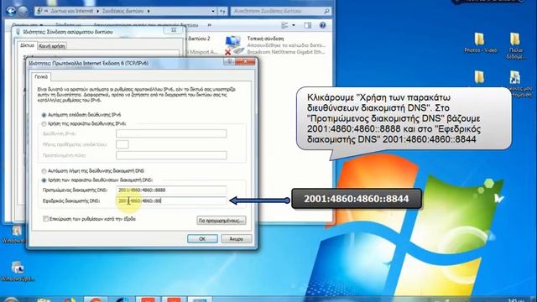The width and height of the screenshot is (537, 302).
Task: Click the help button in IPv6 properties title bar
Action: click(x=229, y=61)
